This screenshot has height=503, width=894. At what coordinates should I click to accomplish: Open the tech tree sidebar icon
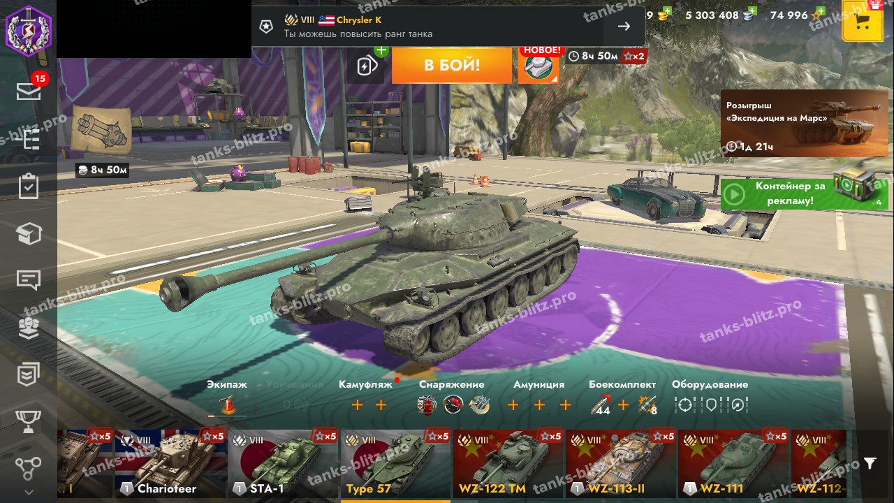[29, 139]
